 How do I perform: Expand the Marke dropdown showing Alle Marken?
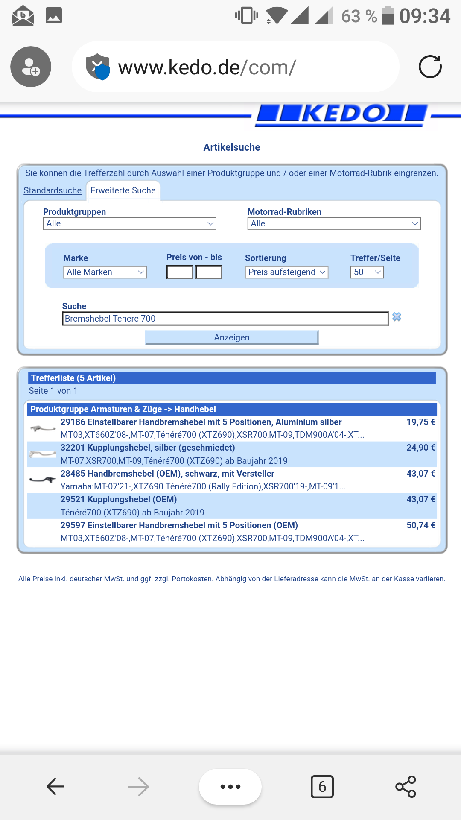point(105,272)
